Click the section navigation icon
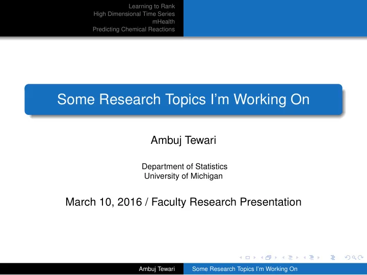Image resolution: width=367 pixels, height=275 pixels. click(x=311, y=258)
